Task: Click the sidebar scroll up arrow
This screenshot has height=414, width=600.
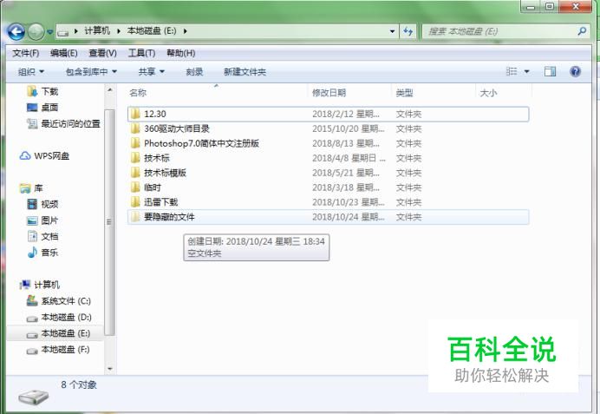Action: point(110,90)
